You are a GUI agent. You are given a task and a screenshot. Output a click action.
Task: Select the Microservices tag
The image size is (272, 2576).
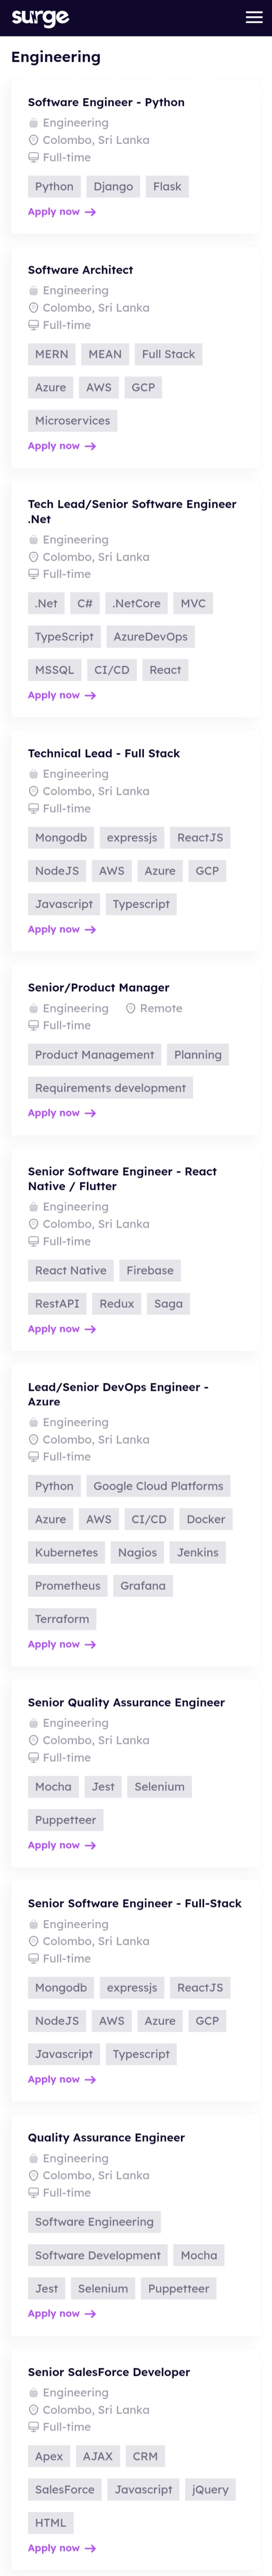point(73,421)
